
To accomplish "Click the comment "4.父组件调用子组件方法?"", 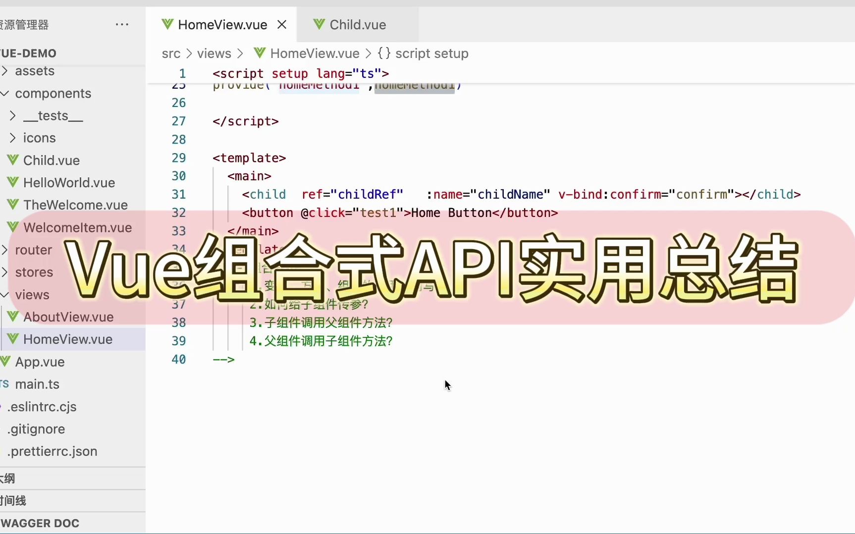I will pos(321,341).
